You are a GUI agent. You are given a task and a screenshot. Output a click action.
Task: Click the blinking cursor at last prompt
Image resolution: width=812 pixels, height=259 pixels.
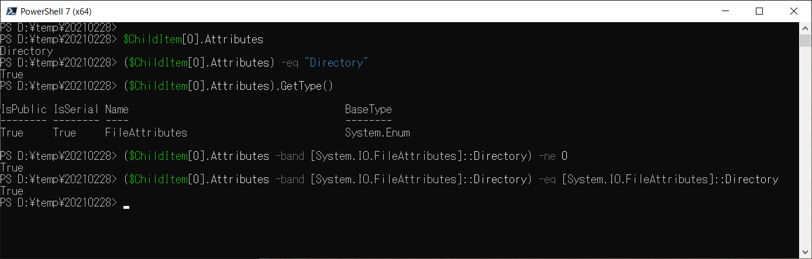[x=126, y=206]
